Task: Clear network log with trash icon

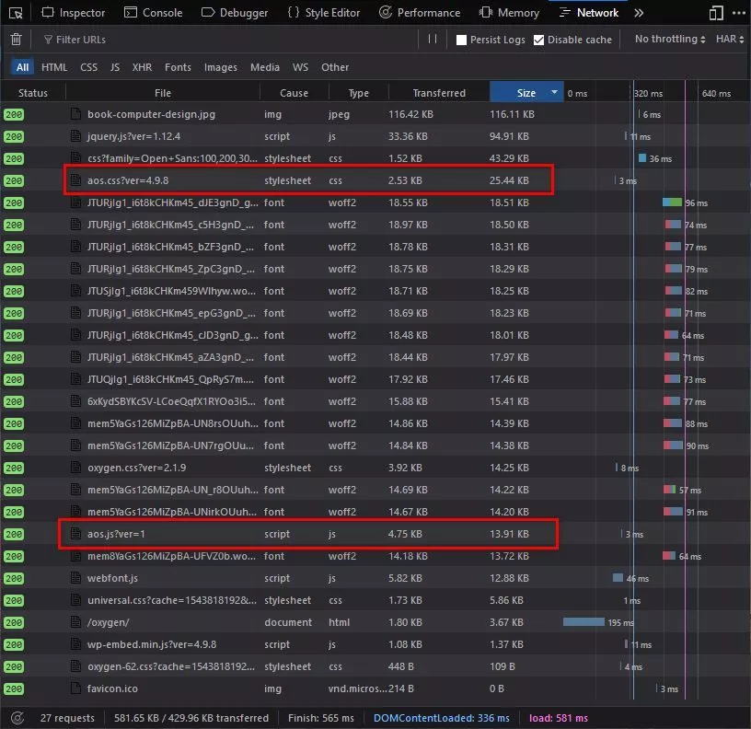Action: click(x=16, y=40)
